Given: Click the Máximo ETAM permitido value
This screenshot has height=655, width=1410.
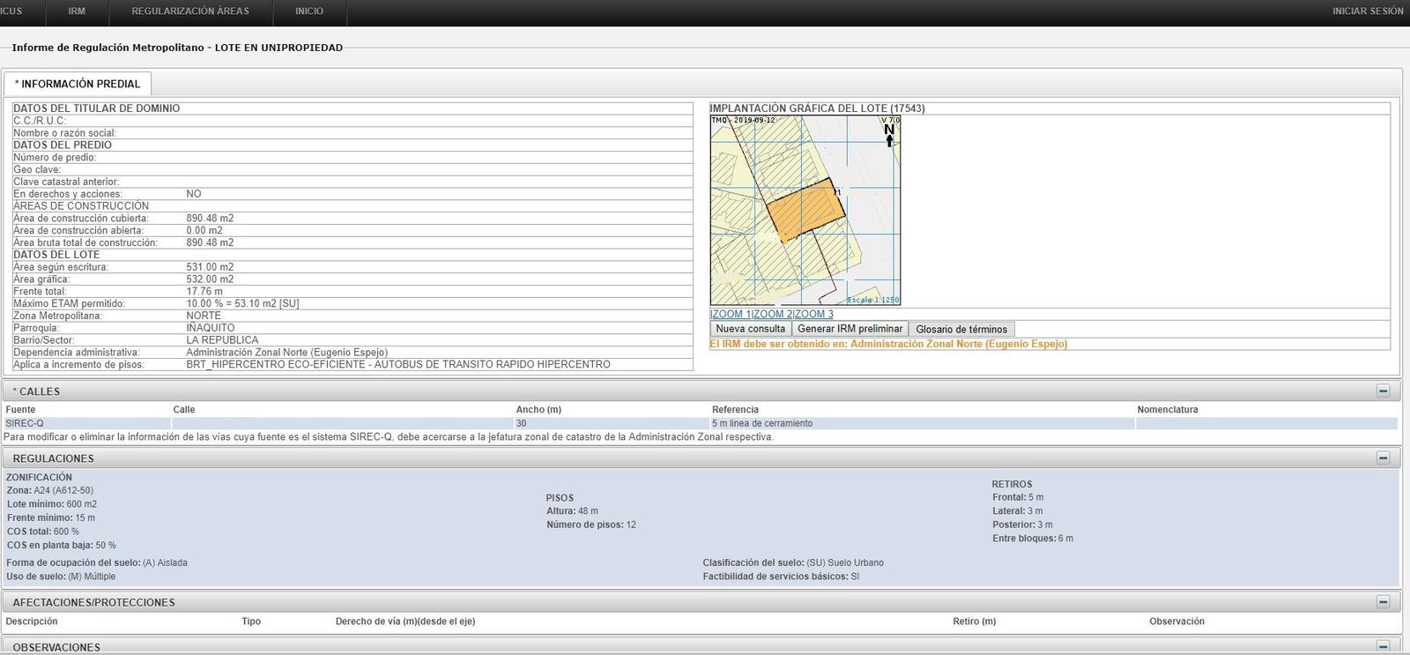Looking at the screenshot, I should click(242, 303).
